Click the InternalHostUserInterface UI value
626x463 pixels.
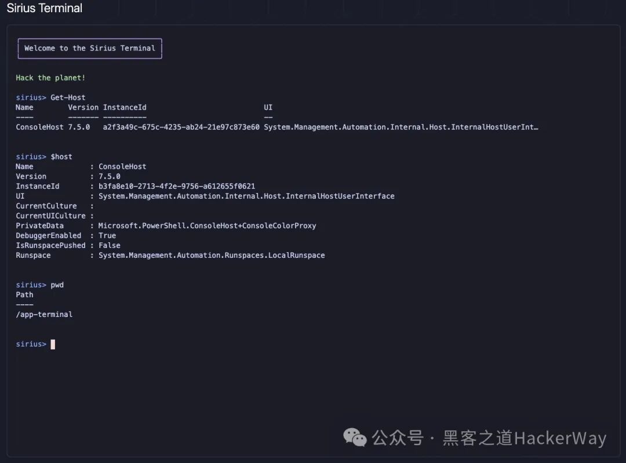pos(246,196)
